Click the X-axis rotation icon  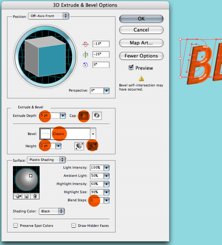pos(85,44)
